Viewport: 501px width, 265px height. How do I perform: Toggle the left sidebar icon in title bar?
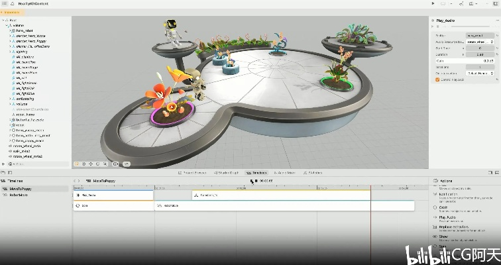pos(5,3)
